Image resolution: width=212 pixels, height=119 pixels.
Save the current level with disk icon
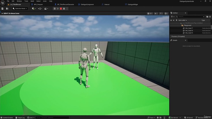(x=2, y=9)
